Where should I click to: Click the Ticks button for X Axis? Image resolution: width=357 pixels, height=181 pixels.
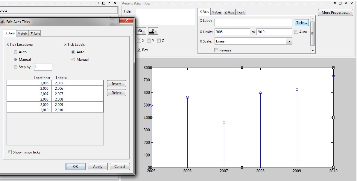tap(301, 22)
